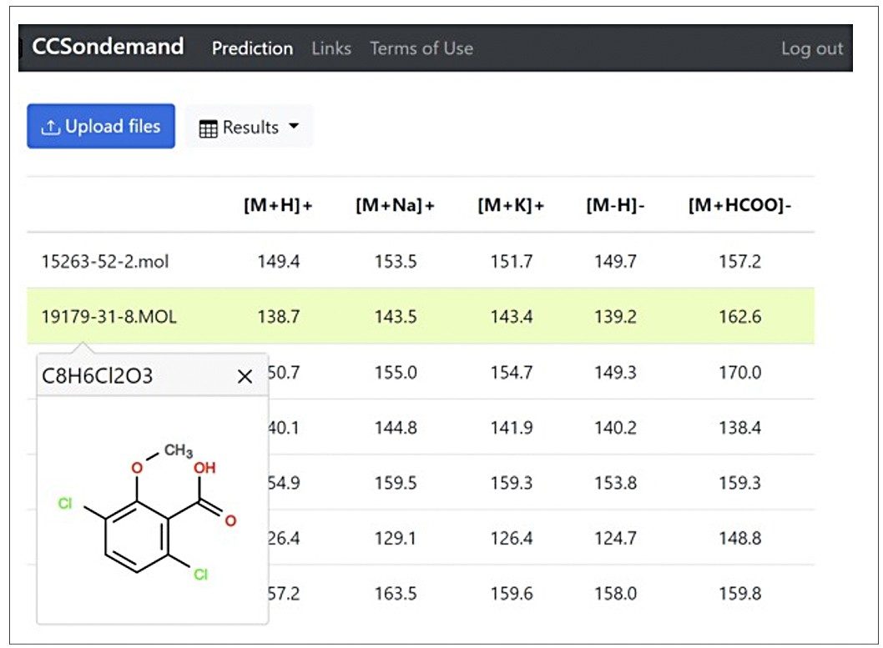Image resolution: width=883 pixels, height=648 pixels.
Task: Click the 162.6 value cell
Action: (x=740, y=317)
